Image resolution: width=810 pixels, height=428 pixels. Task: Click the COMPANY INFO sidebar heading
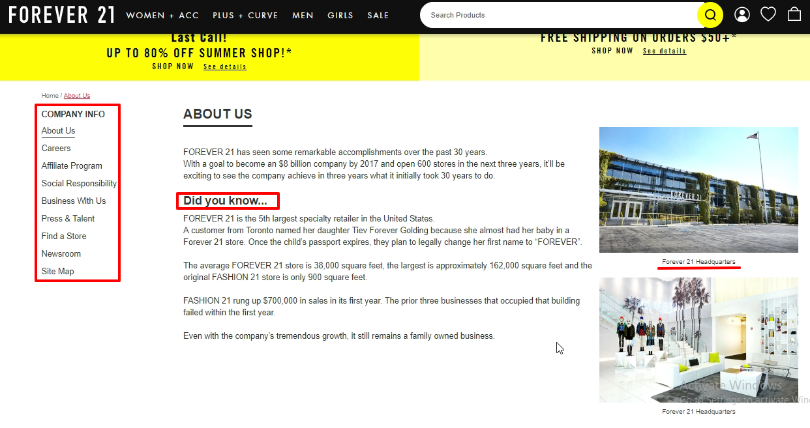coord(73,114)
